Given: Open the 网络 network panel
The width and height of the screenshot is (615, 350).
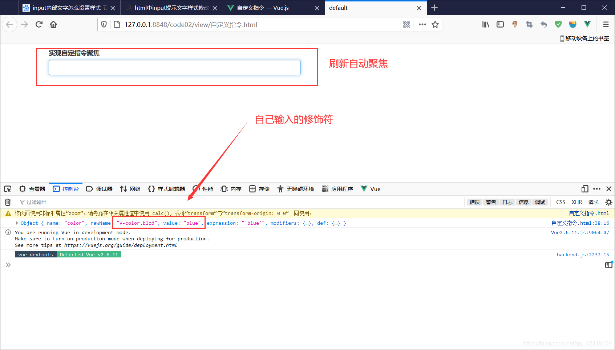Looking at the screenshot, I should pyautogui.click(x=130, y=189).
